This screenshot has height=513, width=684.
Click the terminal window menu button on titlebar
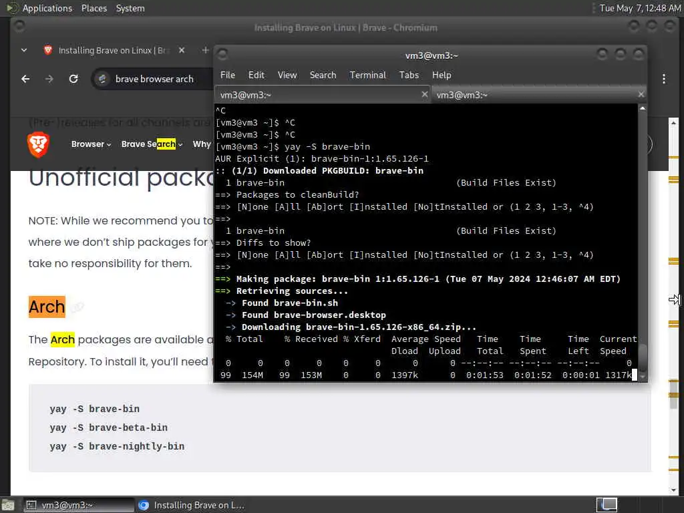(x=222, y=55)
